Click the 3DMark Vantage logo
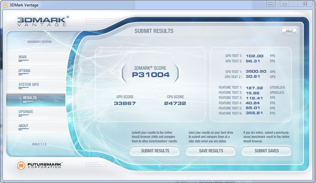The image size is (316, 183). point(43,21)
